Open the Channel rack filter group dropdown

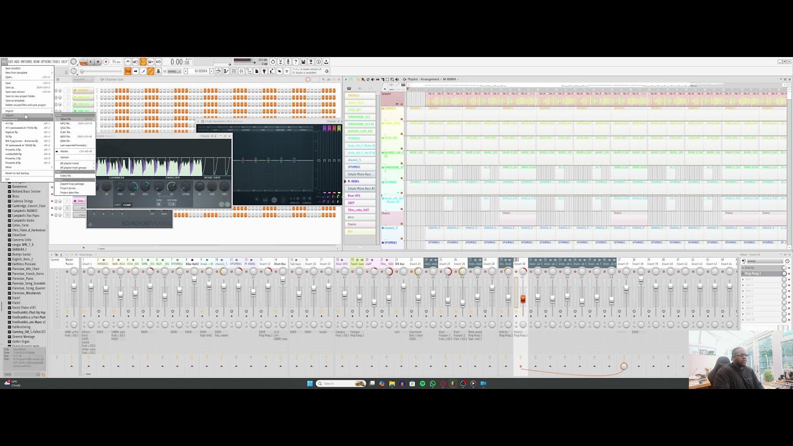coord(84,79)
